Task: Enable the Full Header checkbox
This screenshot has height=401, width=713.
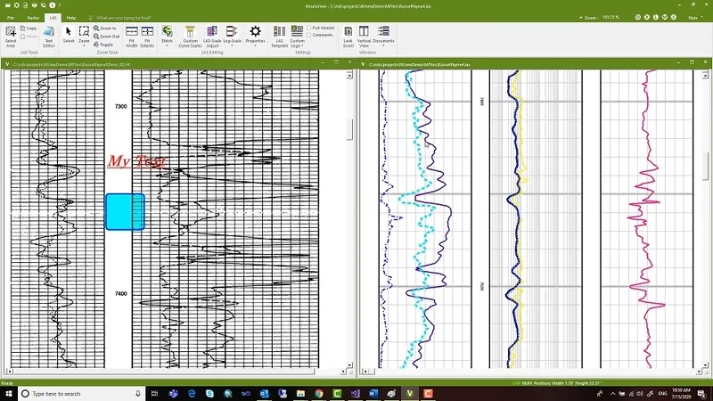Action: [x=309, y=28]
